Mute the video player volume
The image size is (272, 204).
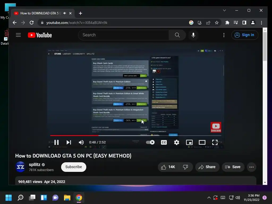tap(81, 142)
